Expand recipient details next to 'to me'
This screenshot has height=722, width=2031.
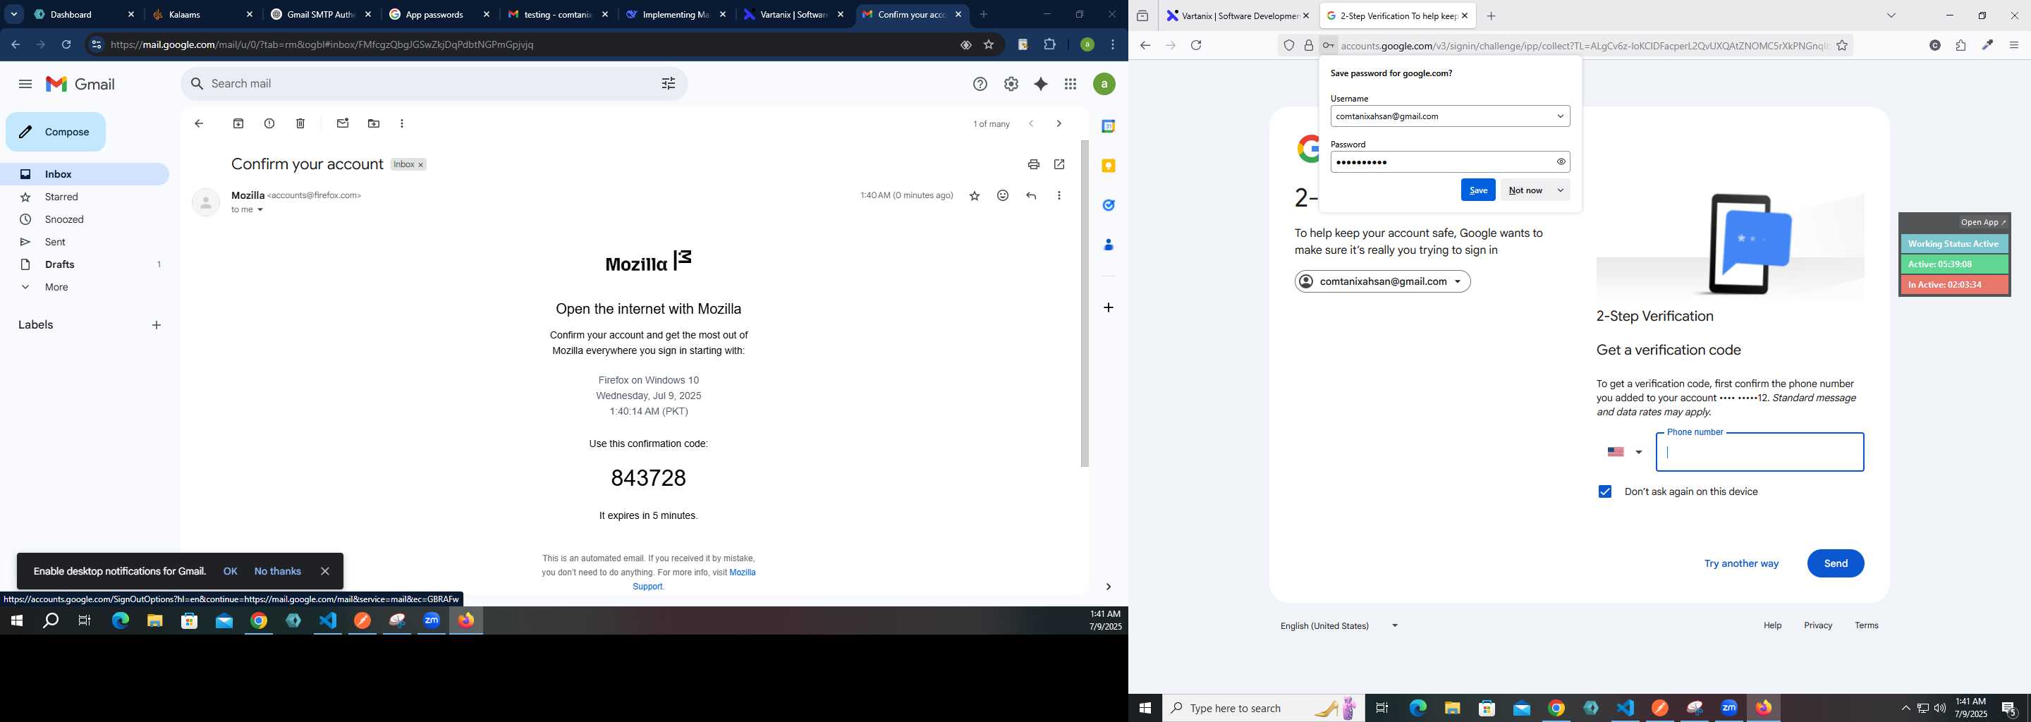[260, 209]
